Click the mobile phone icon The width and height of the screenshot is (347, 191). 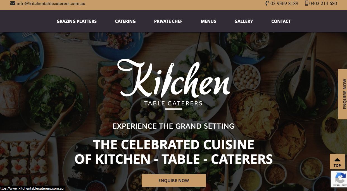click(306, 3)
